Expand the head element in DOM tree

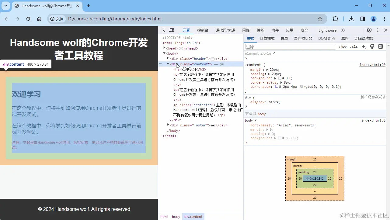tap(164, 48)
